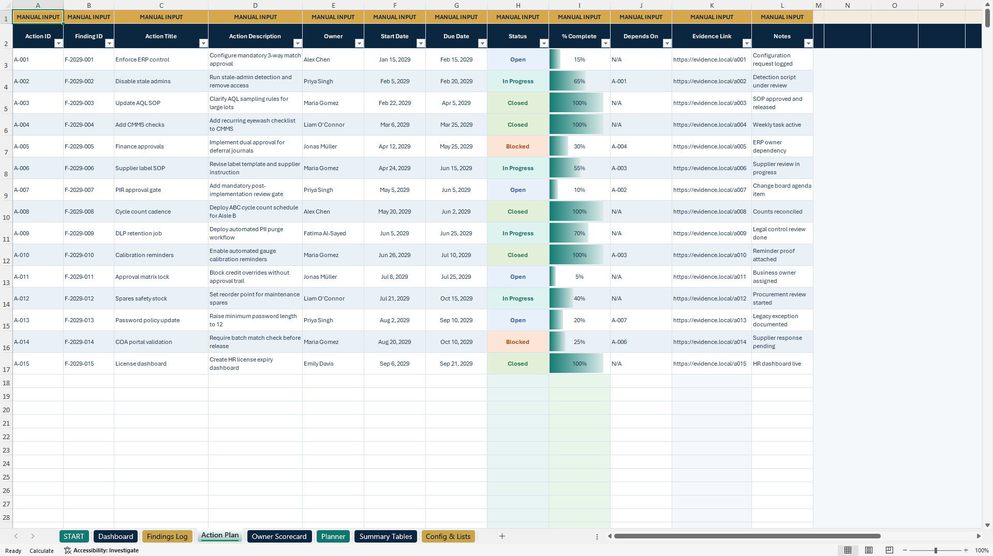Open Owner column filter dropdown
This screenshot has height=556, width=993.
(359, 43)
